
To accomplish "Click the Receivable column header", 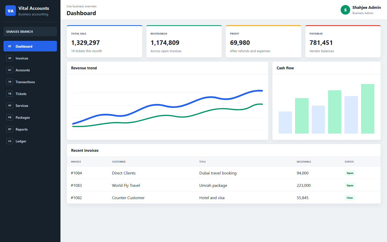I will pos(304,162).
